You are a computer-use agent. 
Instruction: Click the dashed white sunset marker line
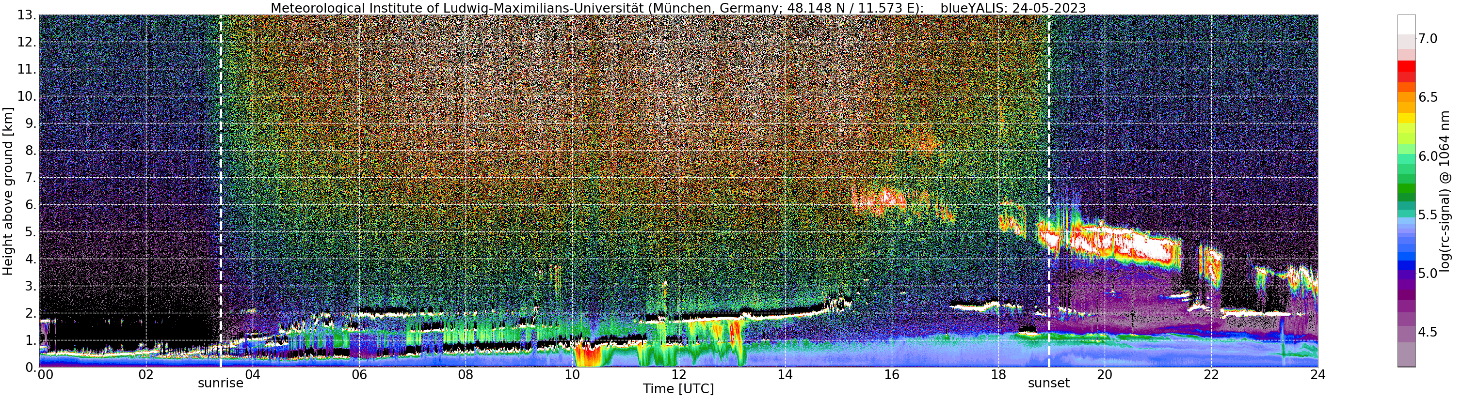point(1049,191)
